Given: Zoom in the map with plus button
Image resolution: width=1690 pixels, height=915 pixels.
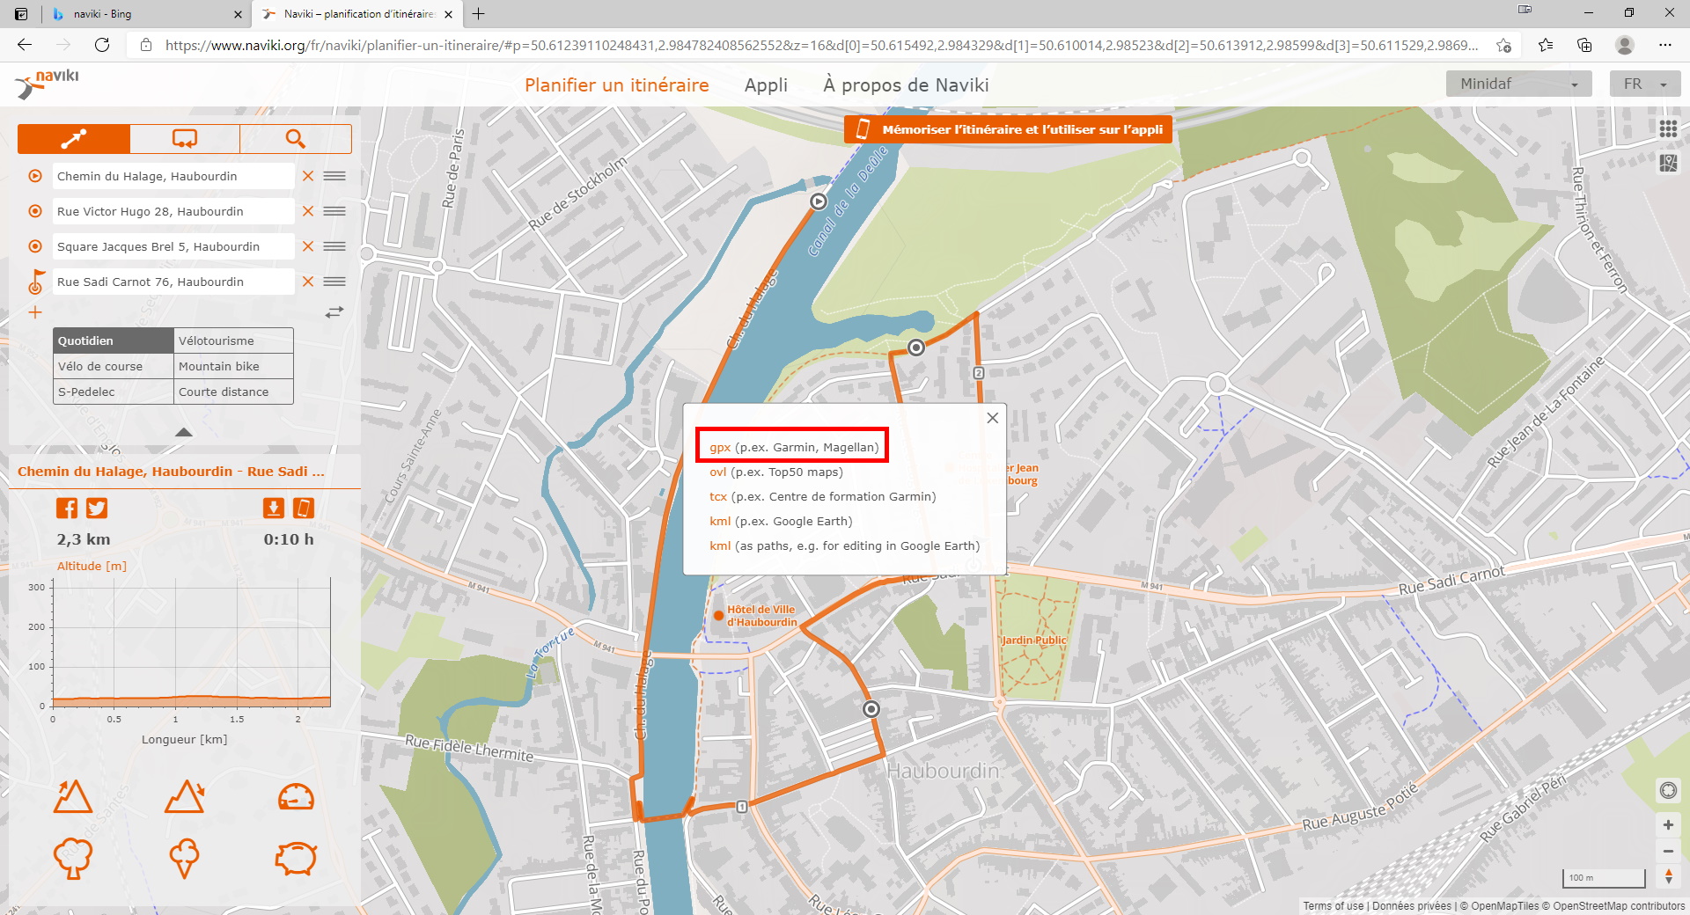Looking at the screenshot, I should point(1668,824).
